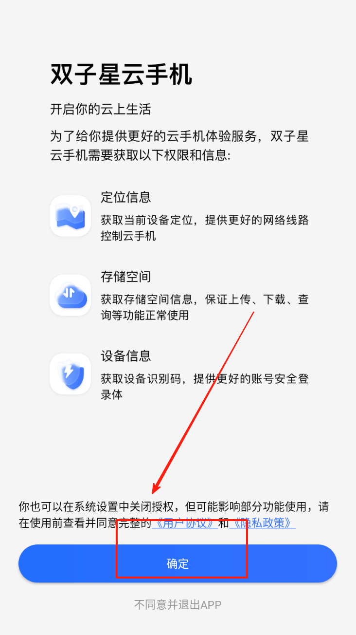Tap the phrase 需要获取以下权限和信息
356x635 pixels.
tap(158, 155)
